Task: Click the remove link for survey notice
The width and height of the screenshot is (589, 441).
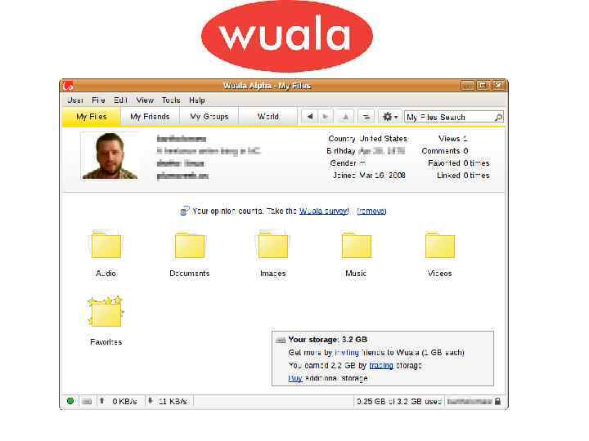Action: (371, 212)
